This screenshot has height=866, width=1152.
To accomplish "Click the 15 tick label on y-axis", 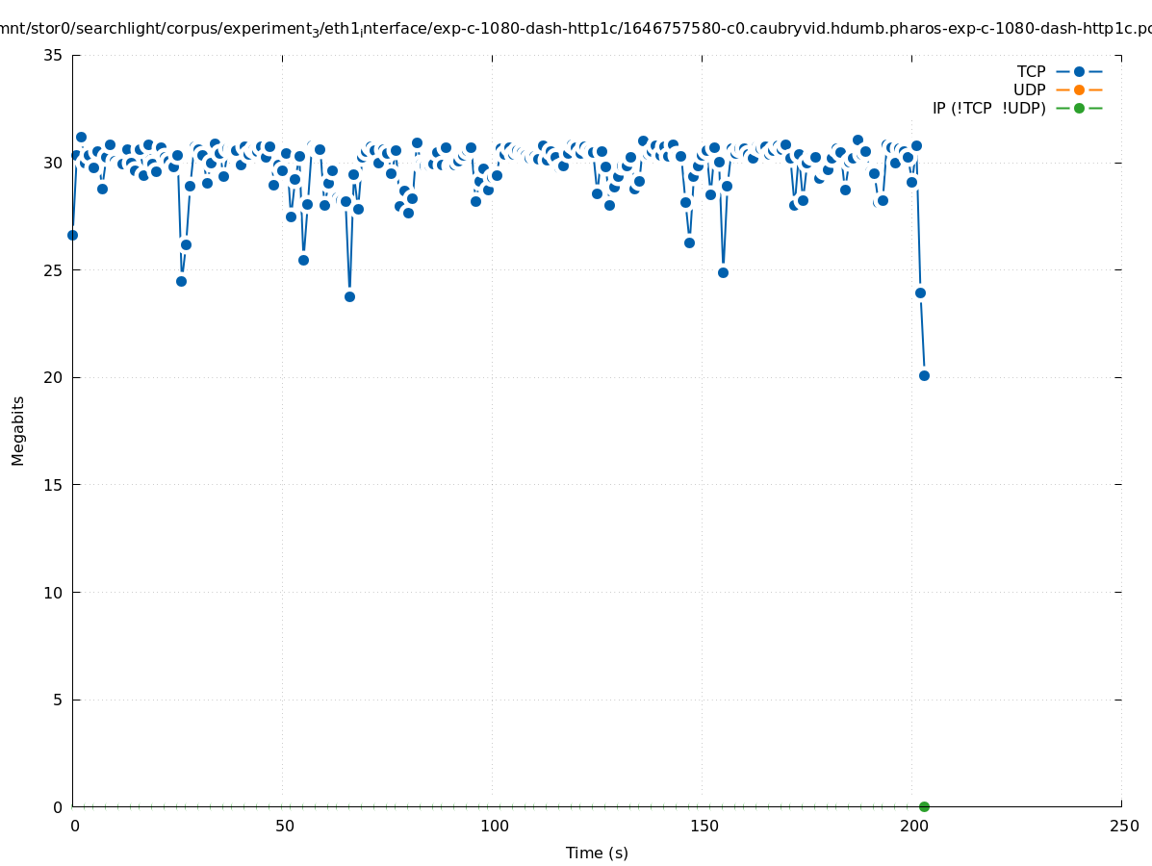I will pos(54,485).
